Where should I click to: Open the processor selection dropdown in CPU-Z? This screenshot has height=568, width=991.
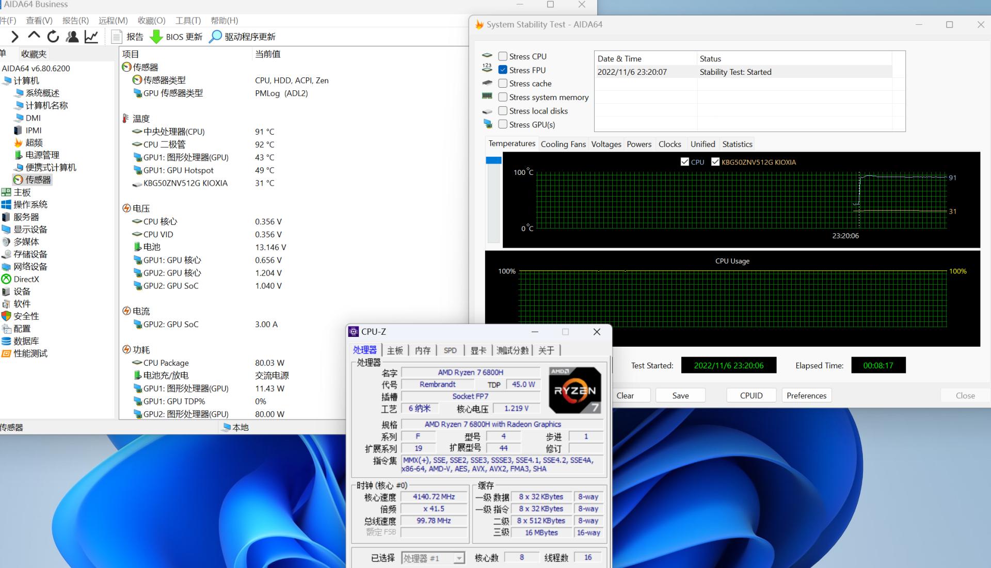click(x=459, y=558)
